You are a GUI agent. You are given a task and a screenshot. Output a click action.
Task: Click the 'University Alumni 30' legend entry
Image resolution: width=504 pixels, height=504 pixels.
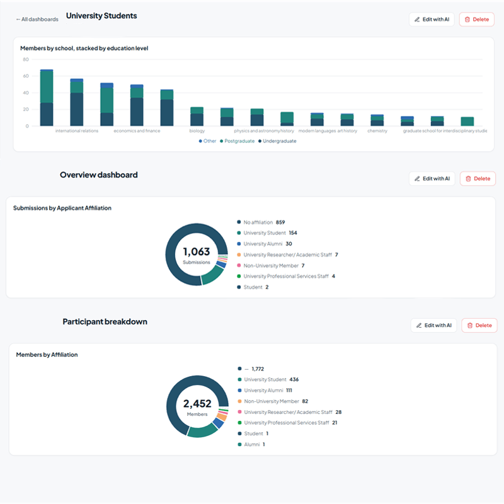265,244
